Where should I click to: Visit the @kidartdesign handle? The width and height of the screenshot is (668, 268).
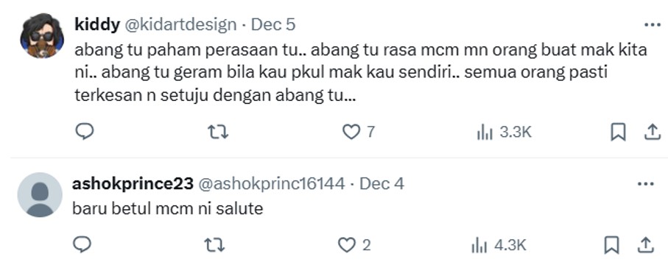point(180,25)
